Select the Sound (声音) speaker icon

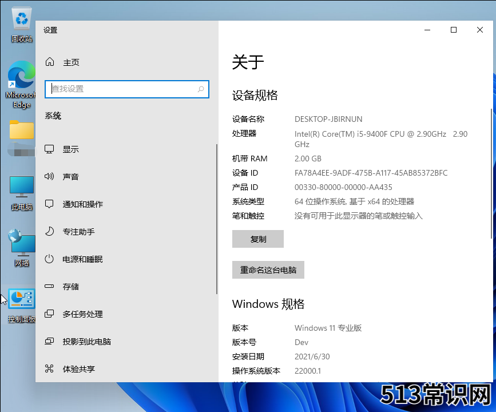pyautogui.click(x=50, y=177)
